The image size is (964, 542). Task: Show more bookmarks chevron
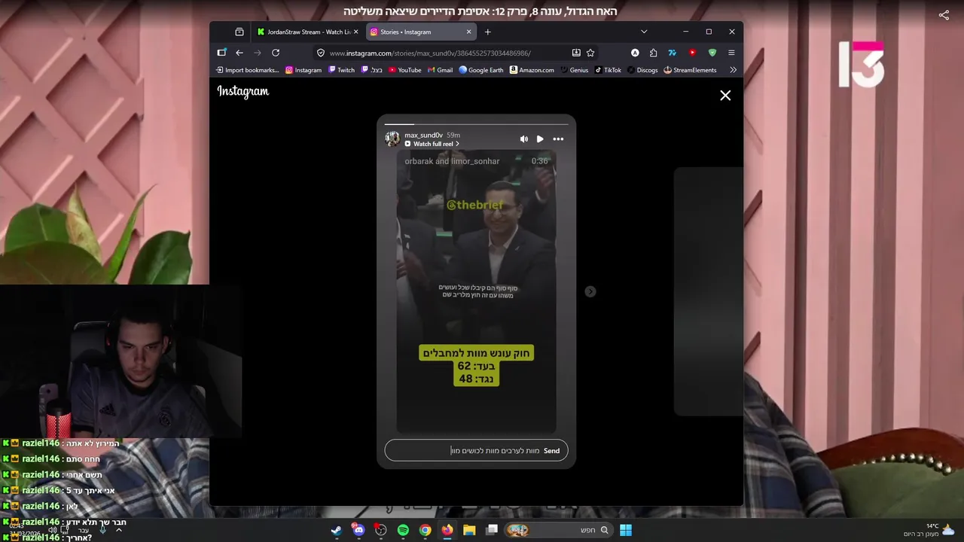tap(733, 70)
